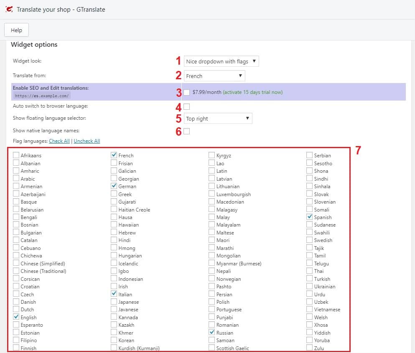Open the Widget look dropdown

pyautogui.click(x=222, y=61)
